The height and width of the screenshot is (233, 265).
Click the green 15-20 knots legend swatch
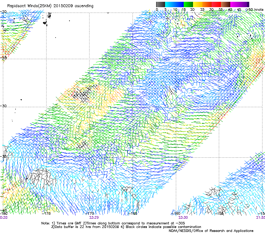point(188,4)
